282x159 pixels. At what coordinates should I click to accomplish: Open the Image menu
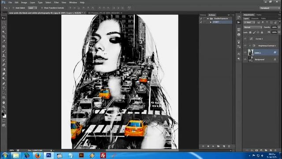tap(24, 3)
